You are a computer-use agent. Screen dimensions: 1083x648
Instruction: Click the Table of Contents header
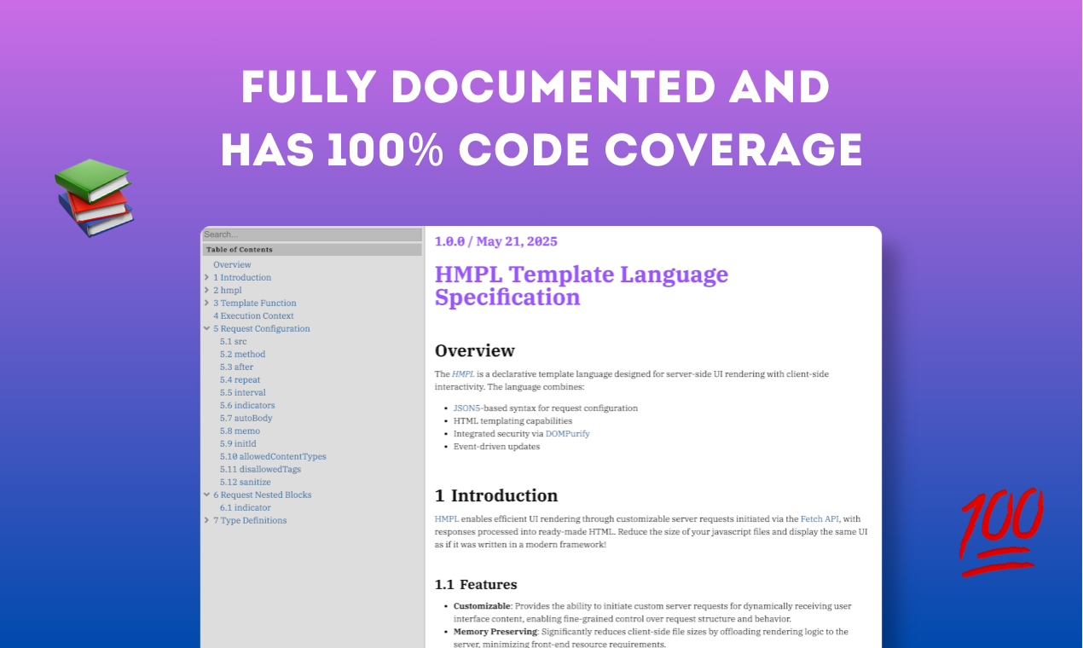point(312,250)
